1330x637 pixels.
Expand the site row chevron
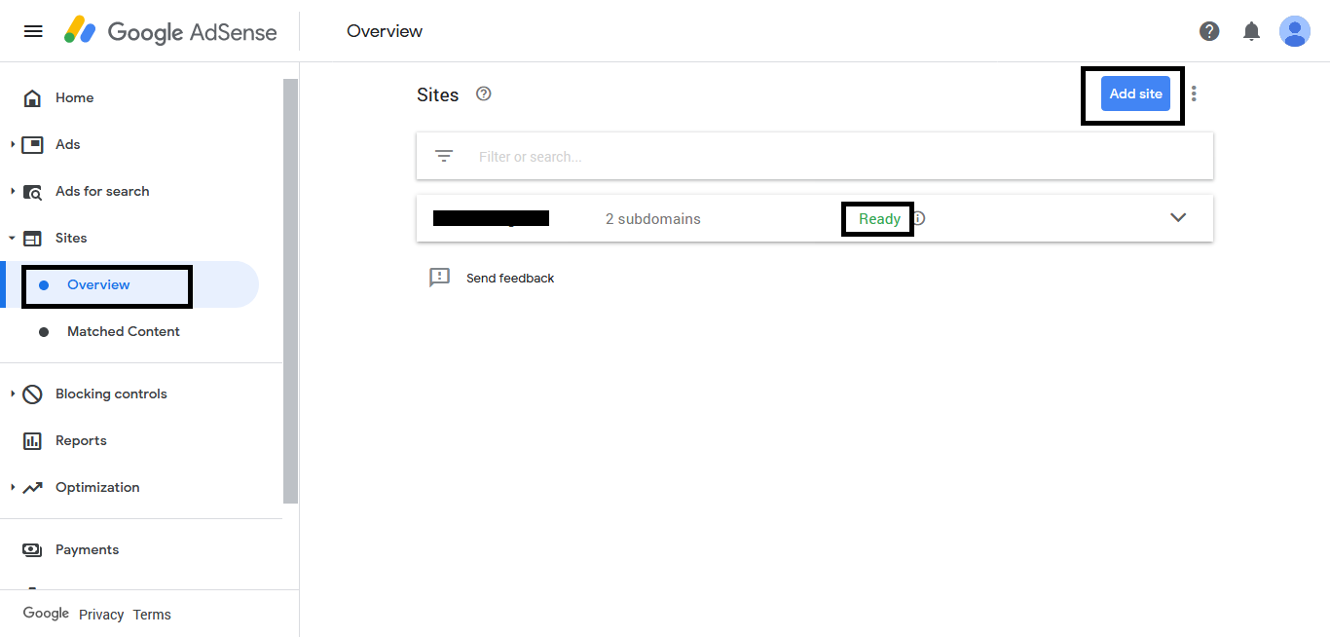[1178, 218]
